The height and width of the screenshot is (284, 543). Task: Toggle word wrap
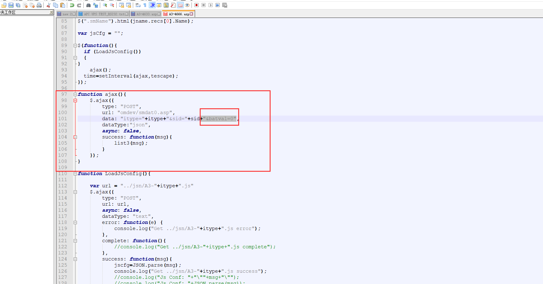tap(138, 5)
